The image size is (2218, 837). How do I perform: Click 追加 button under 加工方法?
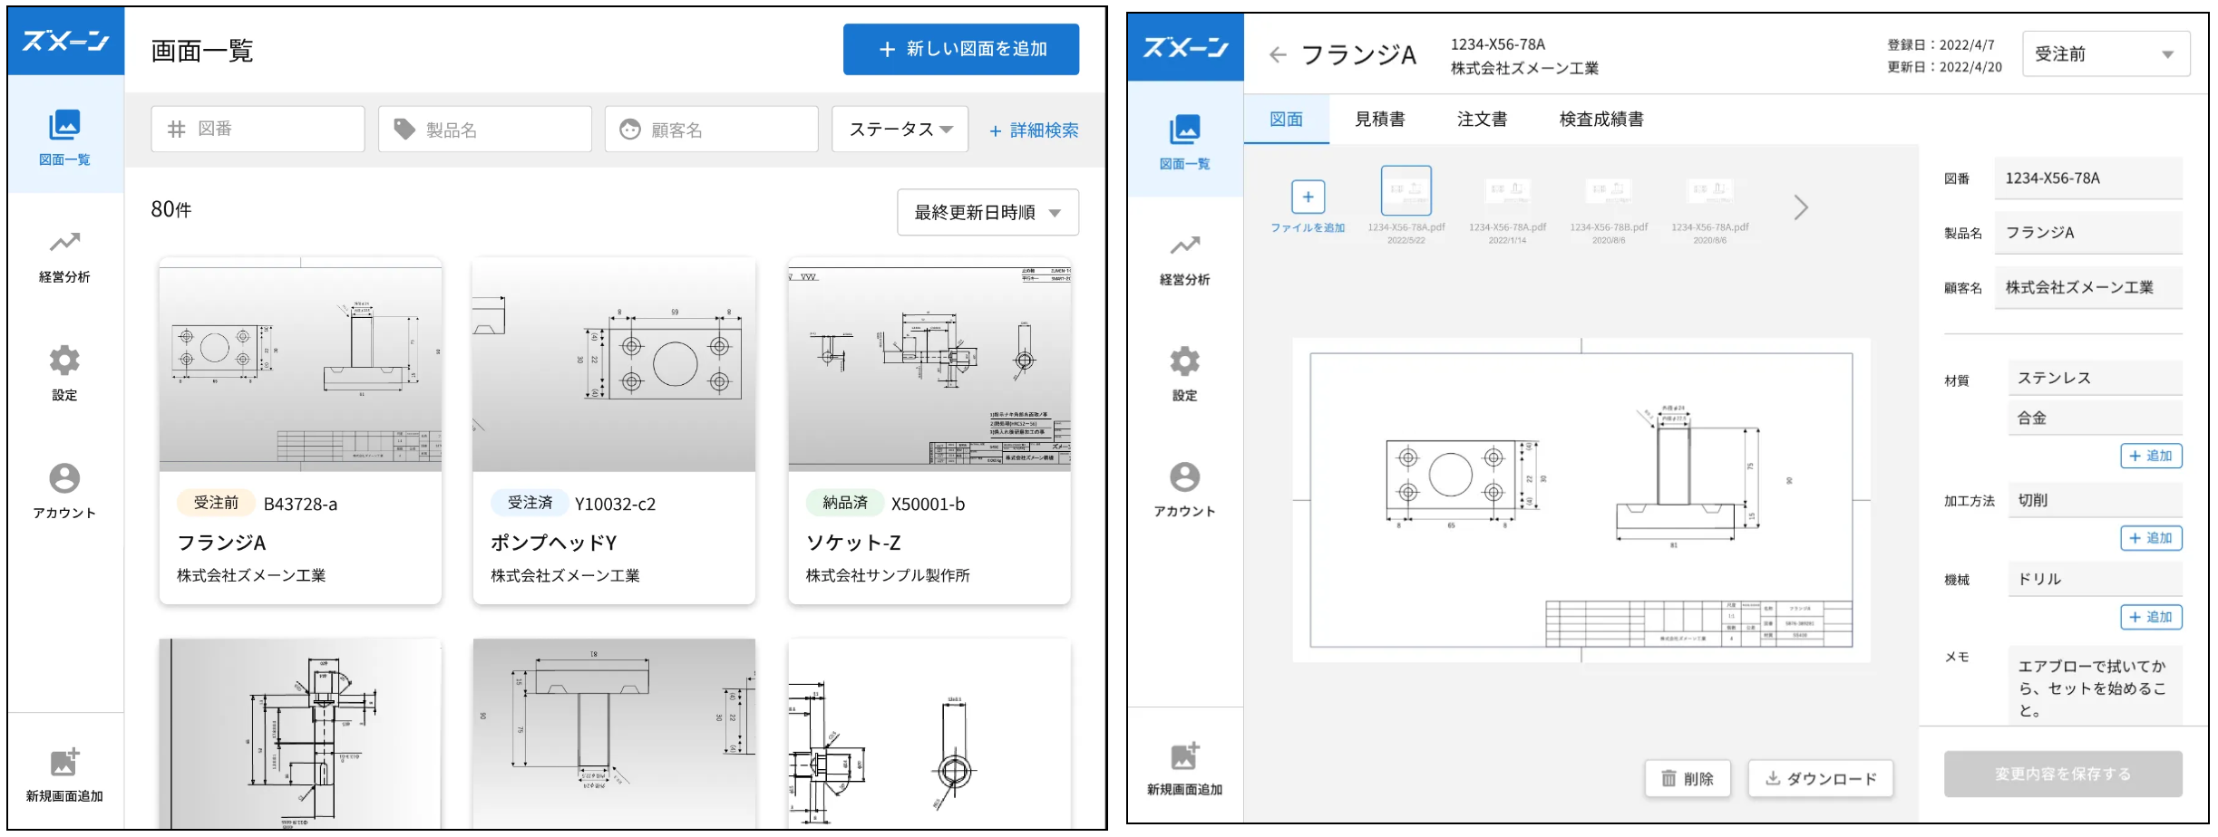point(2151,538)
